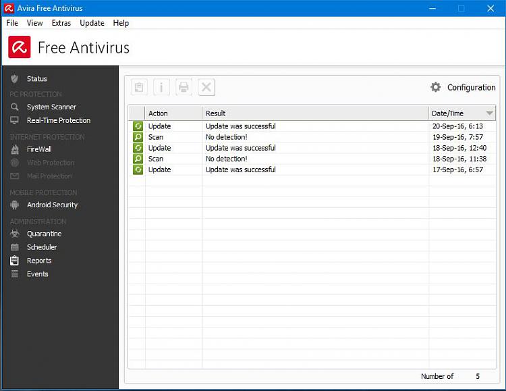Open the Extras menu

[x=61, y=23]
